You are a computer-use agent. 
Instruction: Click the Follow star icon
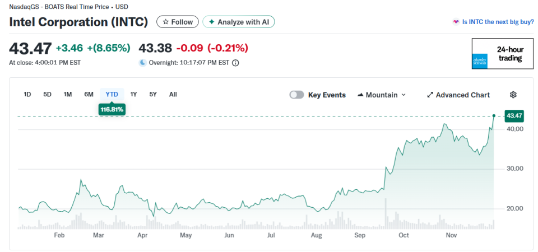pos(165,22)
